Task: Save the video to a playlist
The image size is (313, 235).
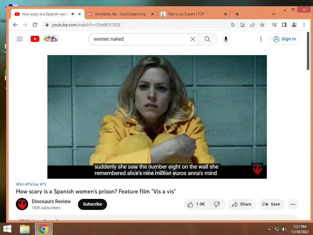Action: 271,204
